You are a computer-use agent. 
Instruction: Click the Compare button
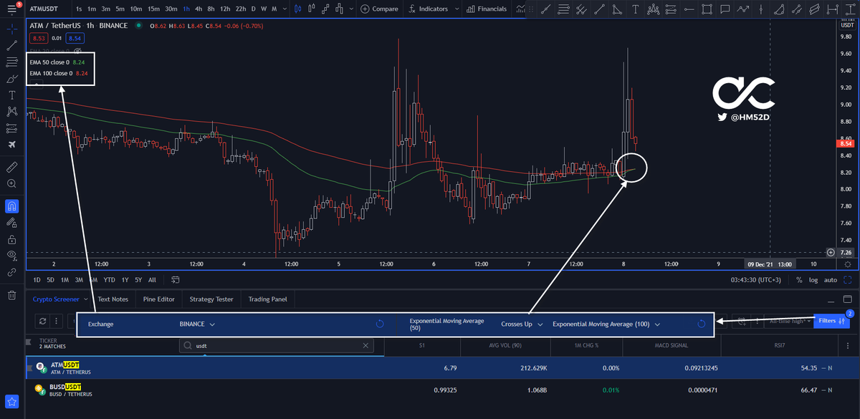click(380, 9)
